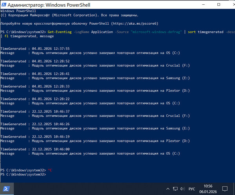Click the message ending 'Samsung (E:)' under 12:28:41
The width and height of the screenshot is (235, 195).
[111, 78]
